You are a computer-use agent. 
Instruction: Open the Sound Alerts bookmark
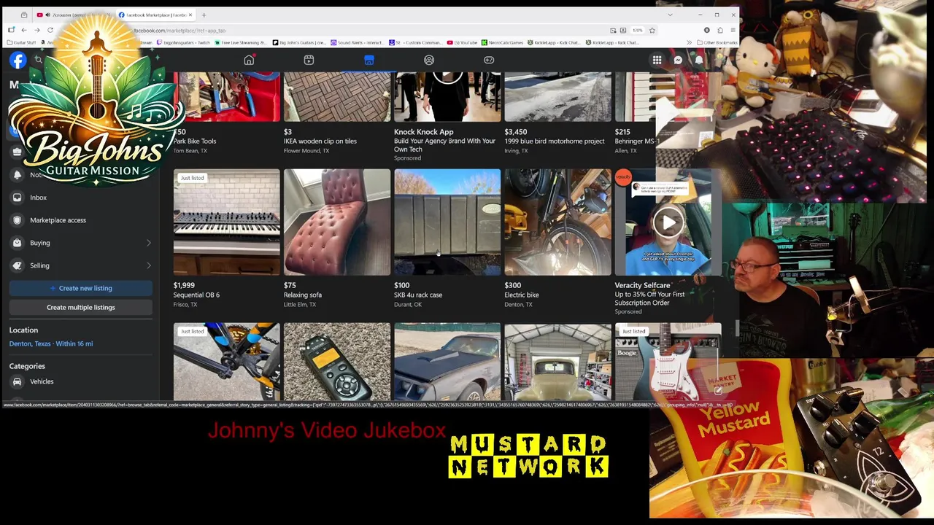click(358, 42)
